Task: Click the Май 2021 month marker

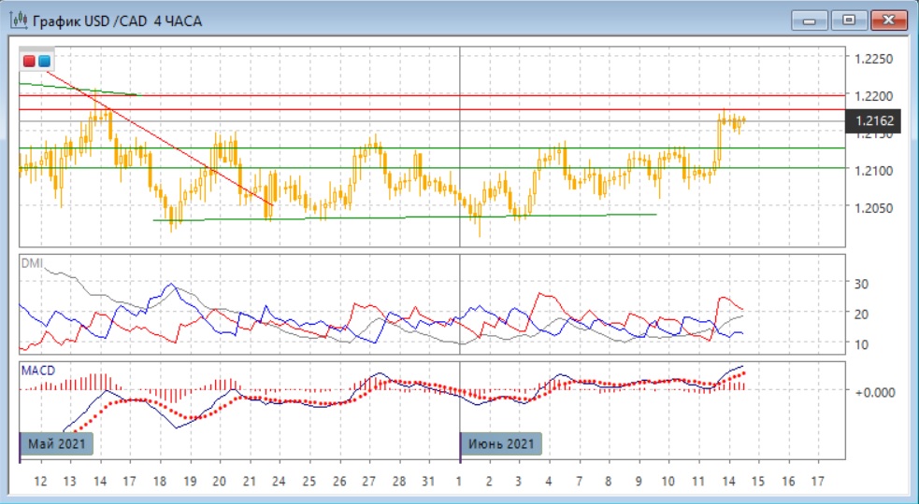Action: pyautogui.click(x=59, y=443)
